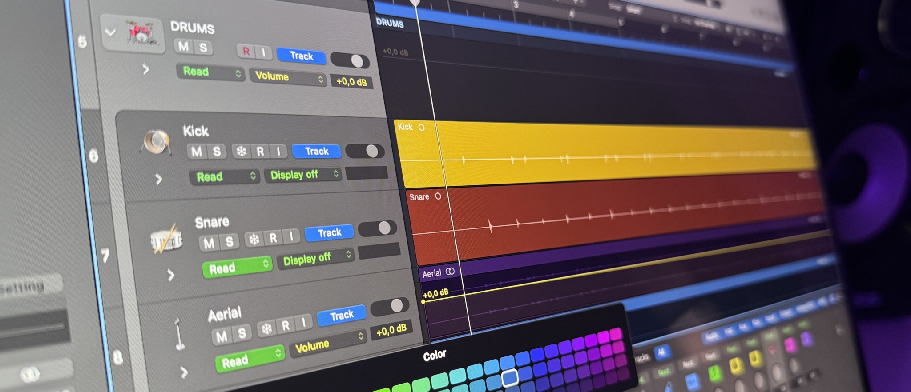
Task: Click the stereo circles icon on Aerial region
Action: tap(450, 271)
